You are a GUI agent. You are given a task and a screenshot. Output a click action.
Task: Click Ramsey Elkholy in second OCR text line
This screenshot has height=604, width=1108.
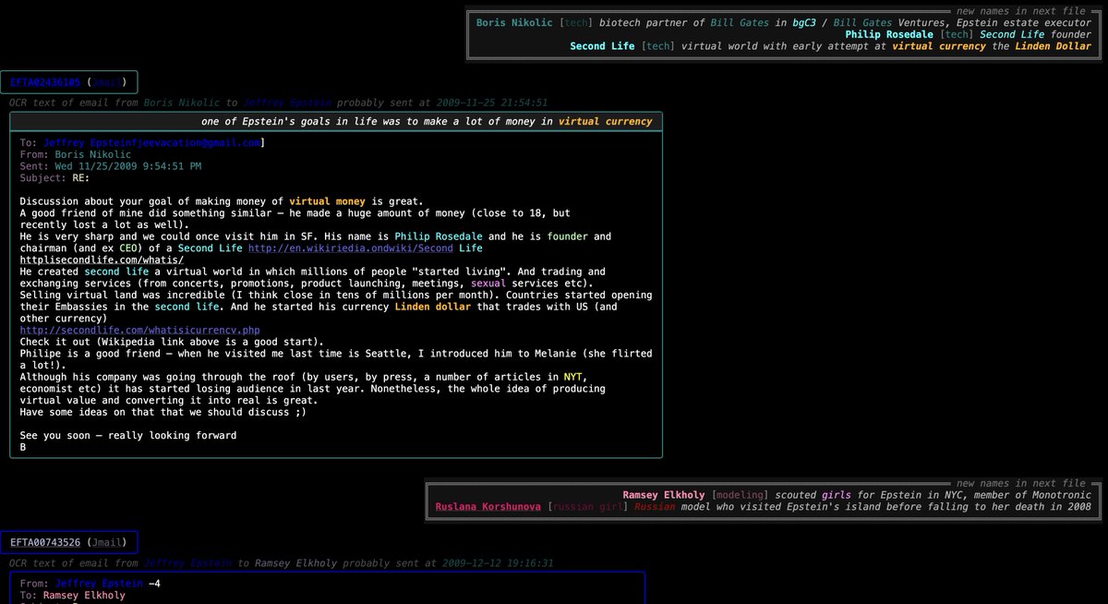coord(295,562)
